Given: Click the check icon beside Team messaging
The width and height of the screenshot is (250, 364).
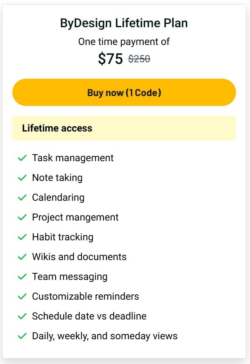Looking at the screenshot, I should click(x=22, y=277).
